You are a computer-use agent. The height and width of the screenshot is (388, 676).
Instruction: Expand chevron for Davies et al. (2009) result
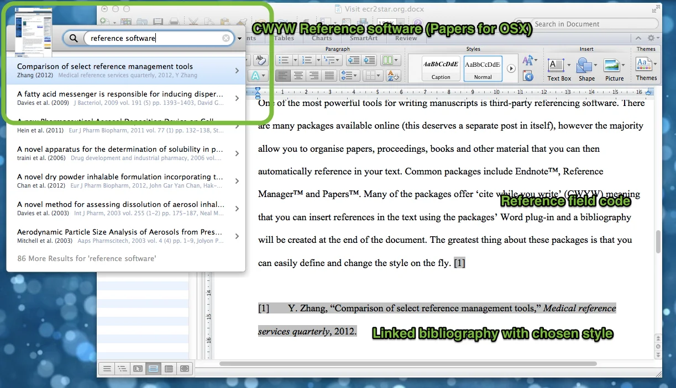tap(237, 98)
